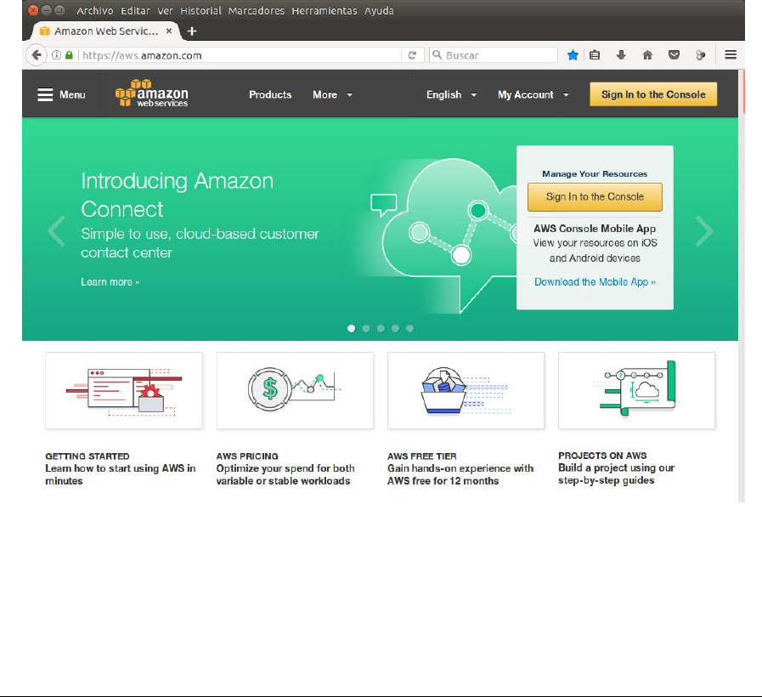
Task: Click the AWS Free Tier basket thumbnail
Action: point(466,390)
